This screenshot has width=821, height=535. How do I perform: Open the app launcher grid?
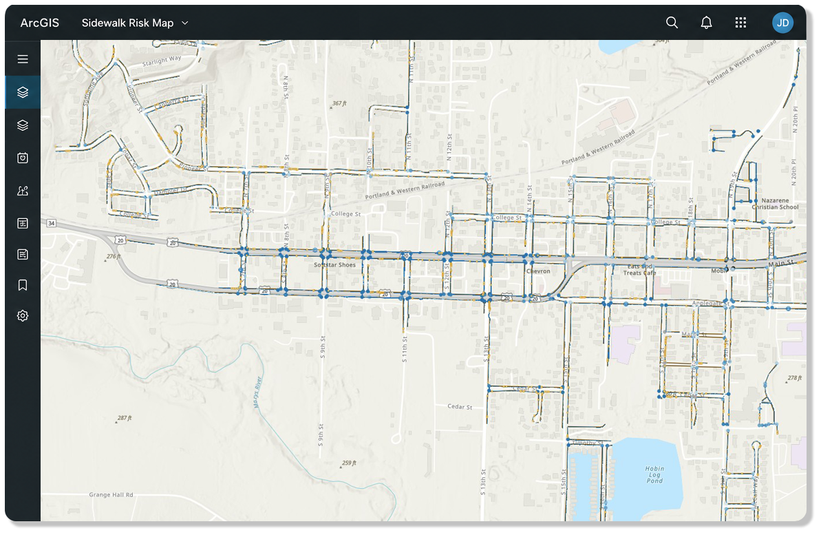[x=740, y=23]
